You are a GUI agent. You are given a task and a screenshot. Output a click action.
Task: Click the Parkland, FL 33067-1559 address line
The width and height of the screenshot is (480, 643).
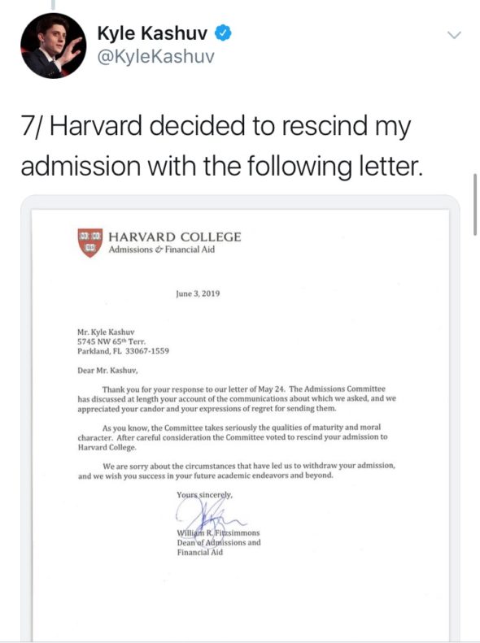coord(123,351)
